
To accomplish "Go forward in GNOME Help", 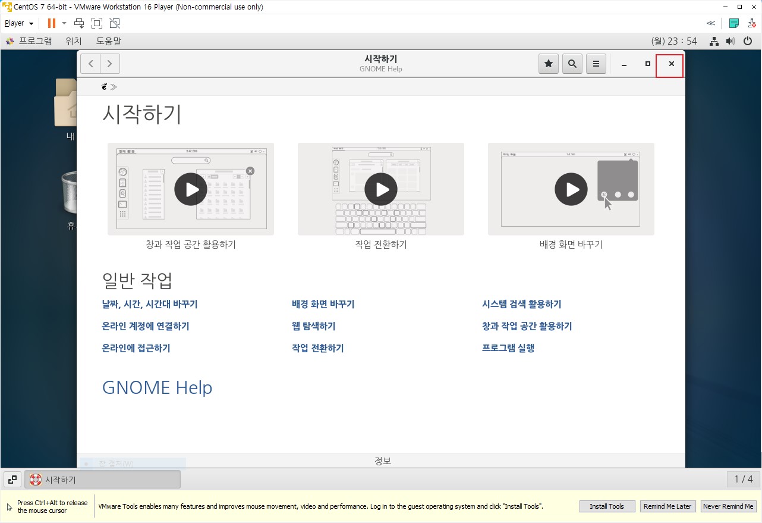I will pyautogui.click(x=110, y=64).
